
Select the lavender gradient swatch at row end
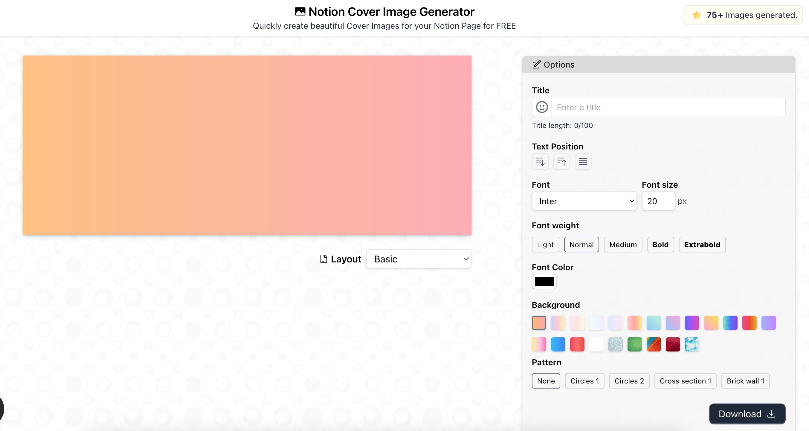768,323
